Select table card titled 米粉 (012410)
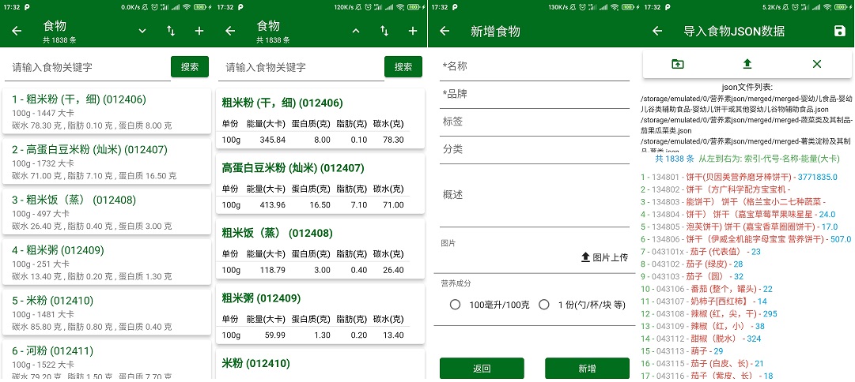855x382 pixels. [x=320, y=364]
